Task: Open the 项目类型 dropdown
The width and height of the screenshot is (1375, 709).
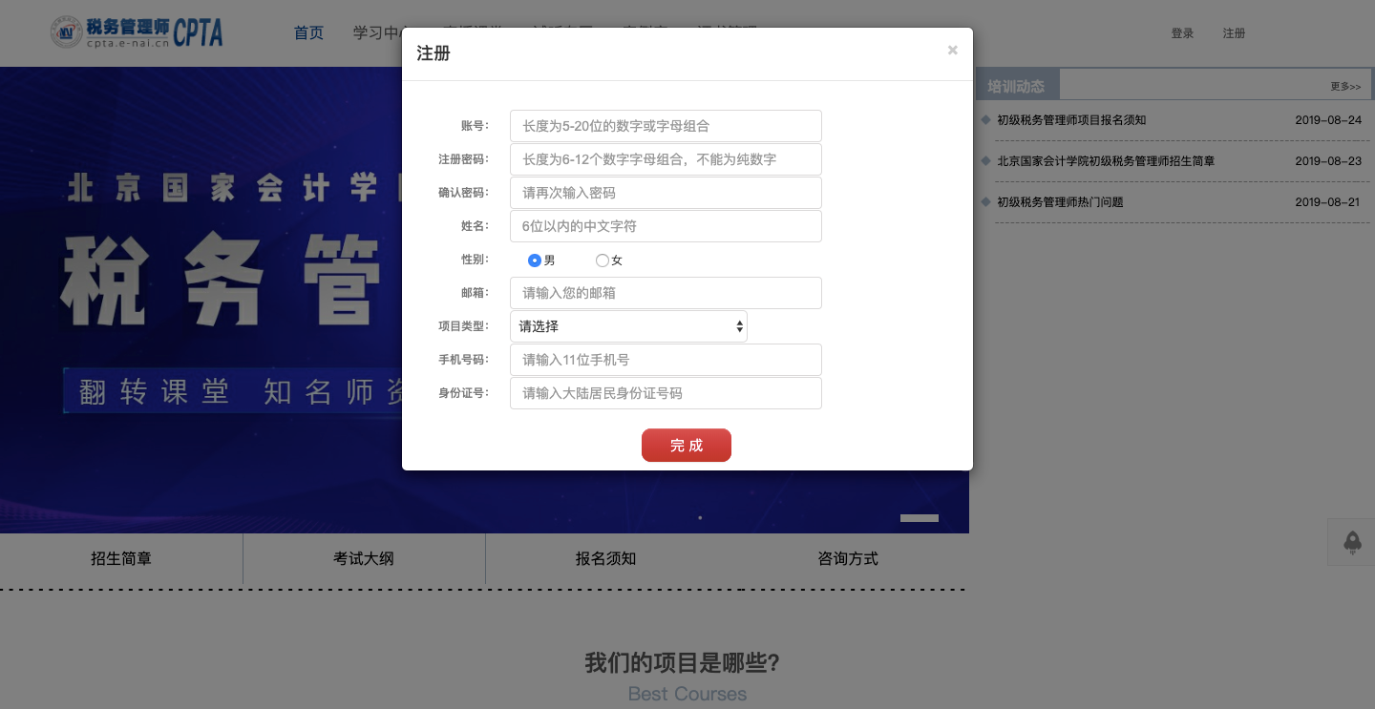Action: pos(628,326)
